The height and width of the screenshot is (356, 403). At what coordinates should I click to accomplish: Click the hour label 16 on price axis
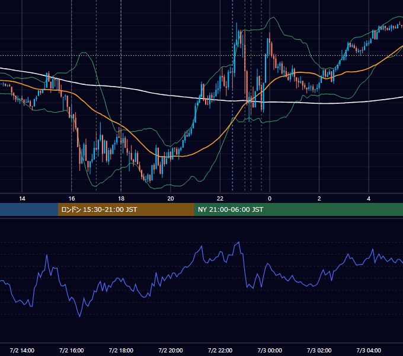[x=72, y=199]
